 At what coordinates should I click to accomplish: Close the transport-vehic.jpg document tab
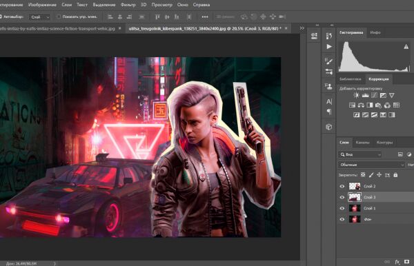[119, 28]
